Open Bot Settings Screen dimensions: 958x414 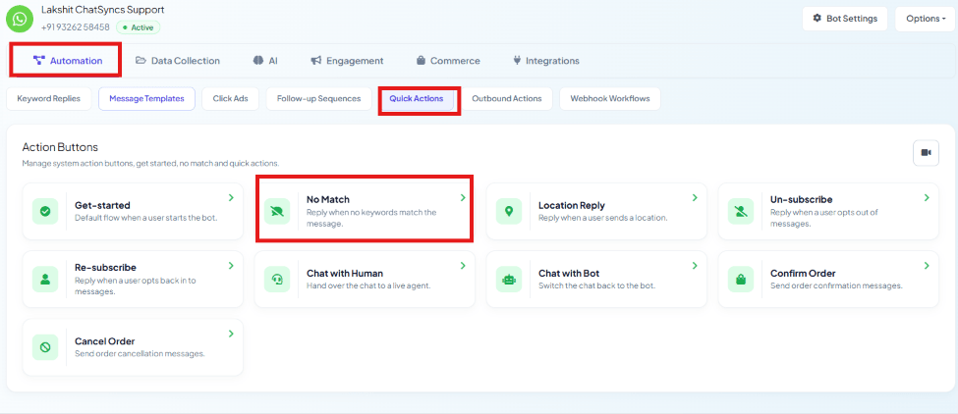click(845, 19)
